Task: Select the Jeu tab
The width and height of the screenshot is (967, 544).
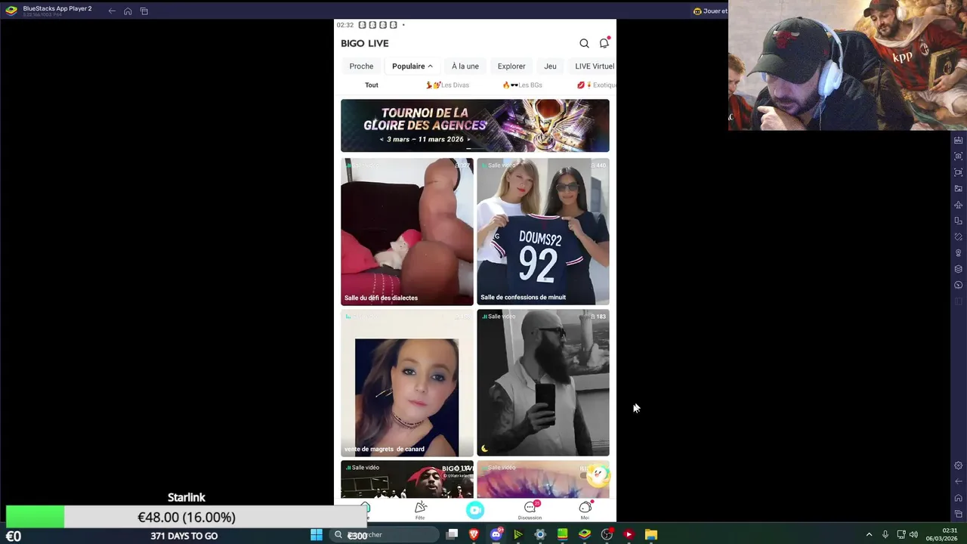Action: [550, 66]
